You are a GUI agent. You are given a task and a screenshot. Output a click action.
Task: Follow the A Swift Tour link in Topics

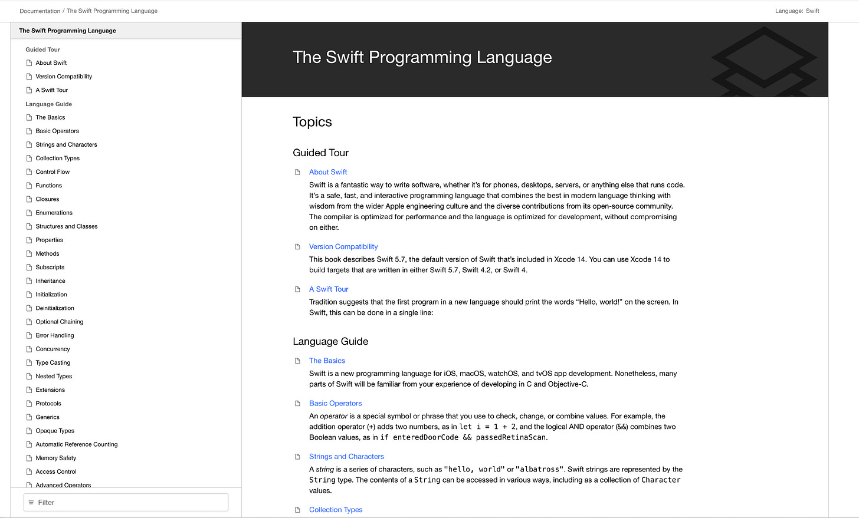(329, 289)
